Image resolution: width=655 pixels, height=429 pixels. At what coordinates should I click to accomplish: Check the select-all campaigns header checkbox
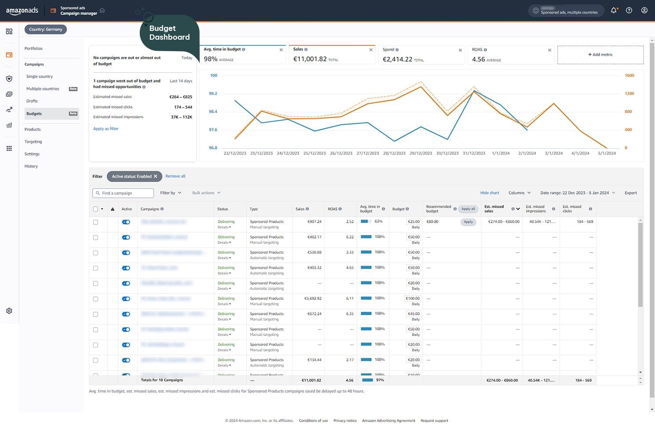click(x=96, y=209)
